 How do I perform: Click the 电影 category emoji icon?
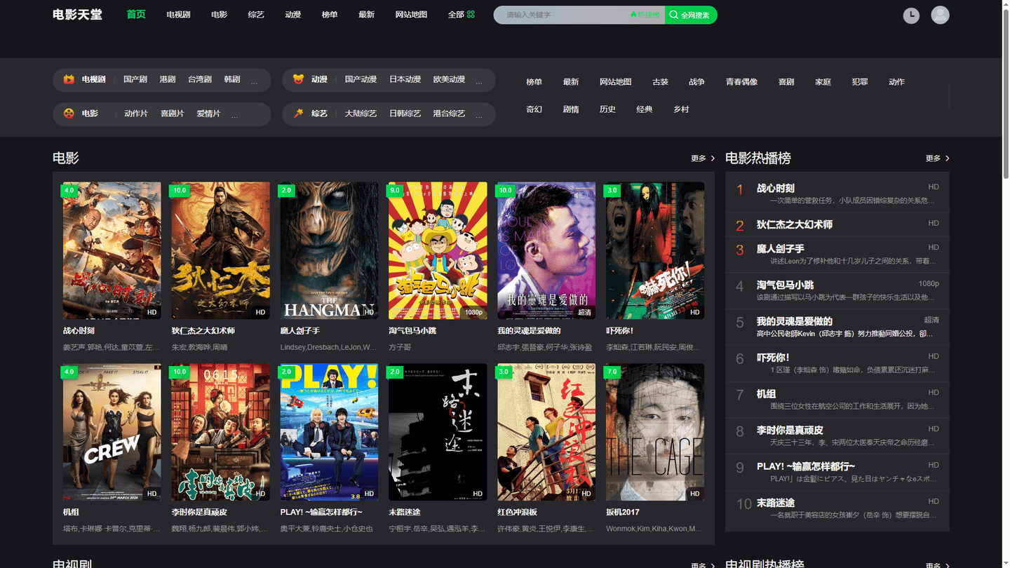[x=69, y=114]
